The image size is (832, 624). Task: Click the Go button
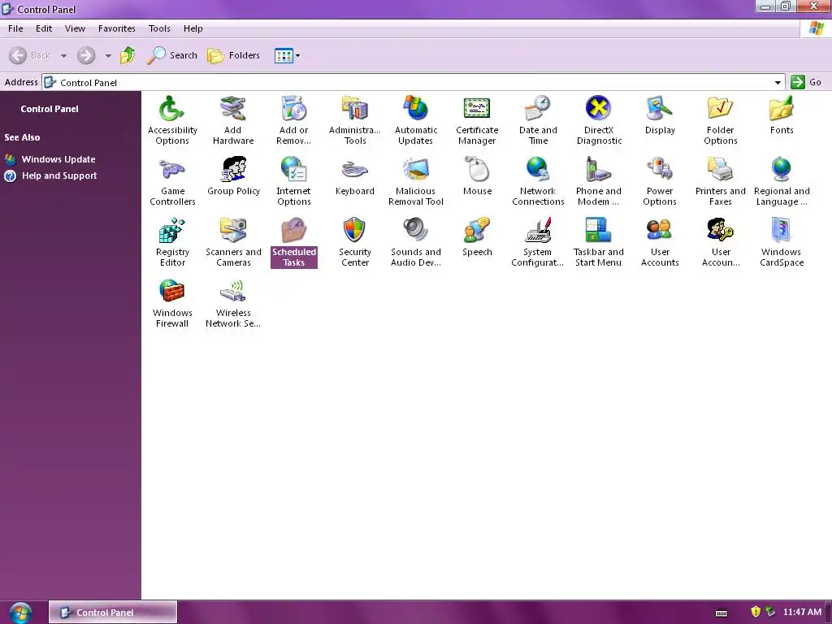pyautogui.click(x=806, y=82)
